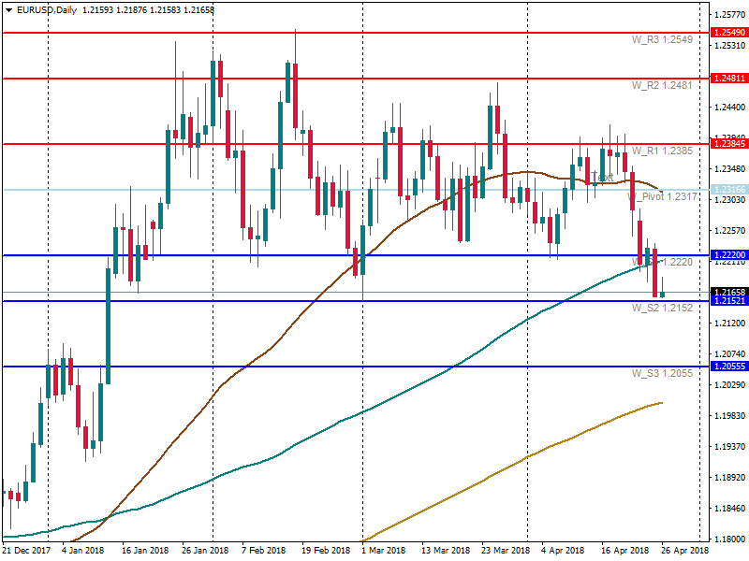The height and width of the screenshot is (561, 749).
Task: Click the blue 1.22200 price tag
Action: coord(729,255)
